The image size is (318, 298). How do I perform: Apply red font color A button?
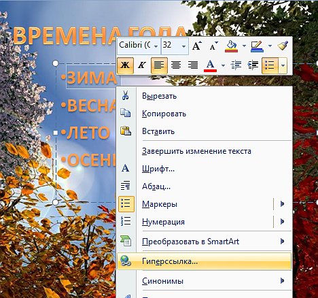pyautogui.click(x=211, y=65)
